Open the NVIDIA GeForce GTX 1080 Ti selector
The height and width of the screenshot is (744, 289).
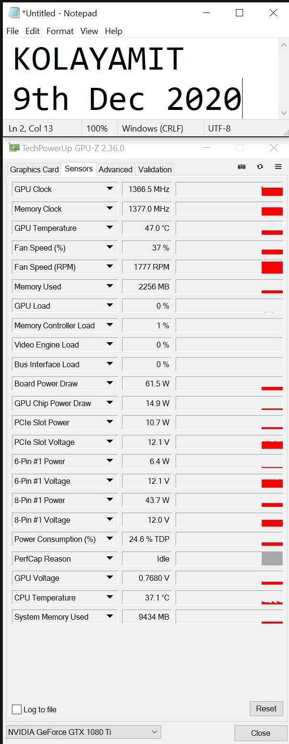83,732
